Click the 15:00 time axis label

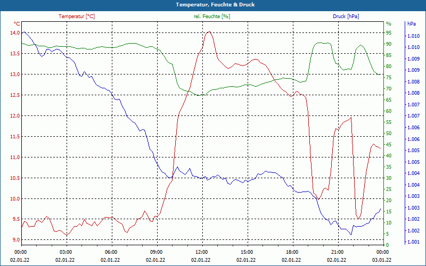[x=246, y=252]
